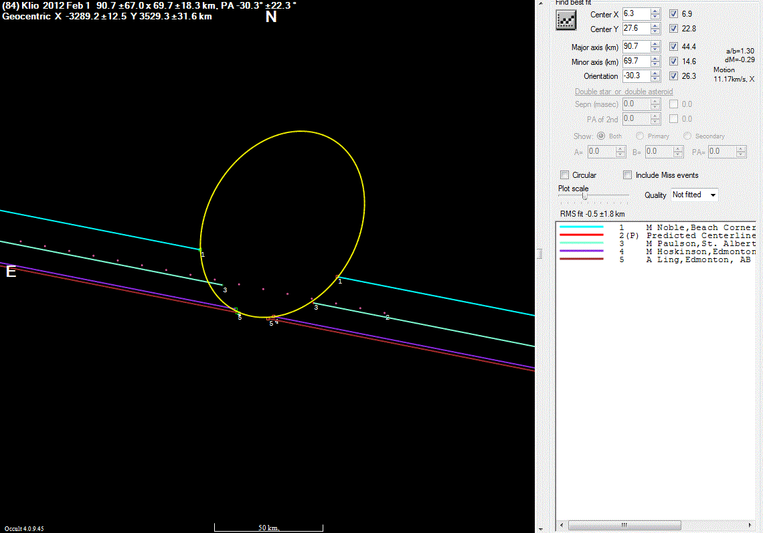Screen dimensions: 763x533
Task: Decrease Center Y with down arrow
Action: pyautogui.click(x=655, y=32)
